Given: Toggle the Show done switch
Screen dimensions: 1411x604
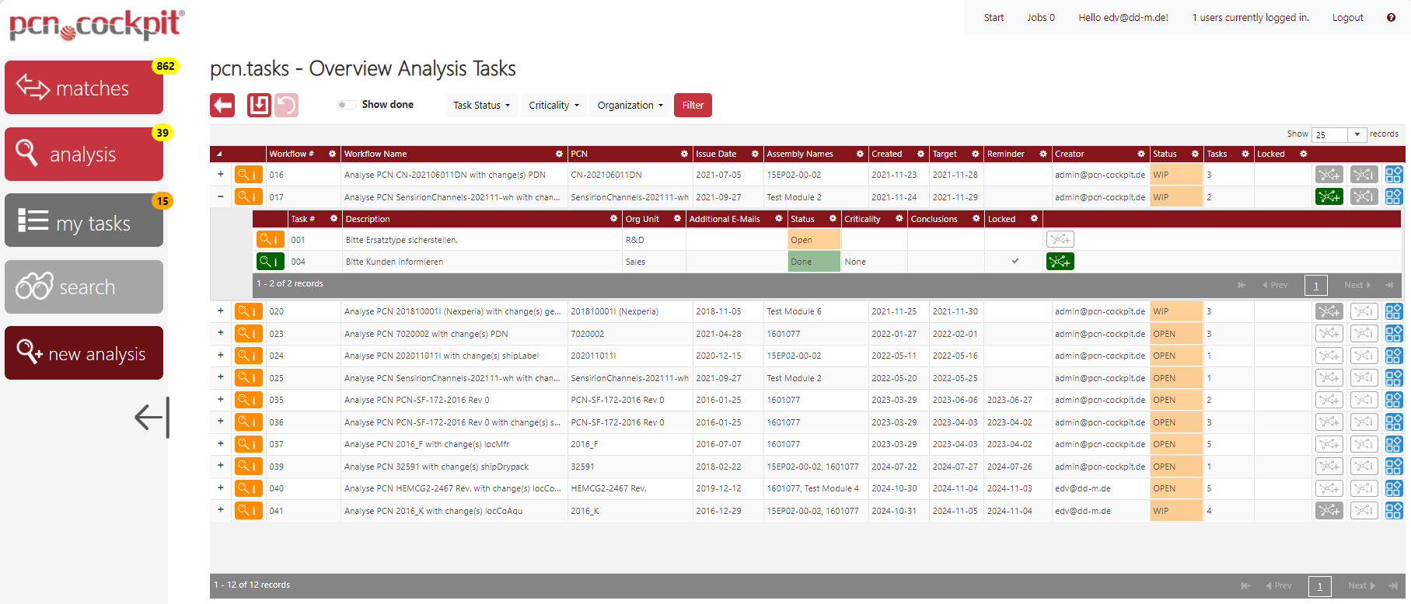Looking at the screenshot, I should click(347, 105).
